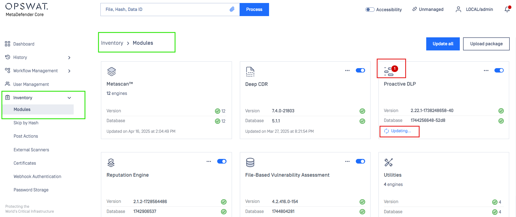The height and width of the screenshot is (217, 516).
Task: Click the Unmanaged status label
Action: tap(431, 9)
